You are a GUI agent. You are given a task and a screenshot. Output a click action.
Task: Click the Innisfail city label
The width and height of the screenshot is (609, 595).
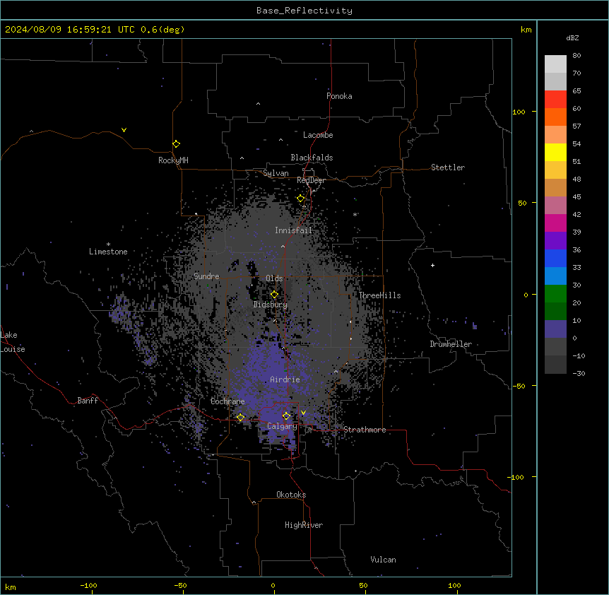pyautogui.click(x=293, y=230)
